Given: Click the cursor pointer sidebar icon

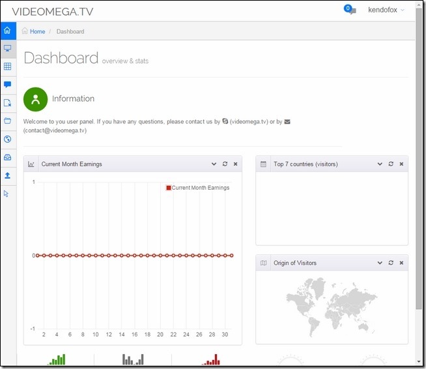Looking at the screenshot, I should click(7, 194).
